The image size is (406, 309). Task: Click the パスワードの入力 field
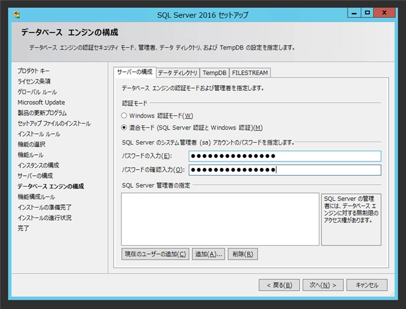(x=285, y=156)
